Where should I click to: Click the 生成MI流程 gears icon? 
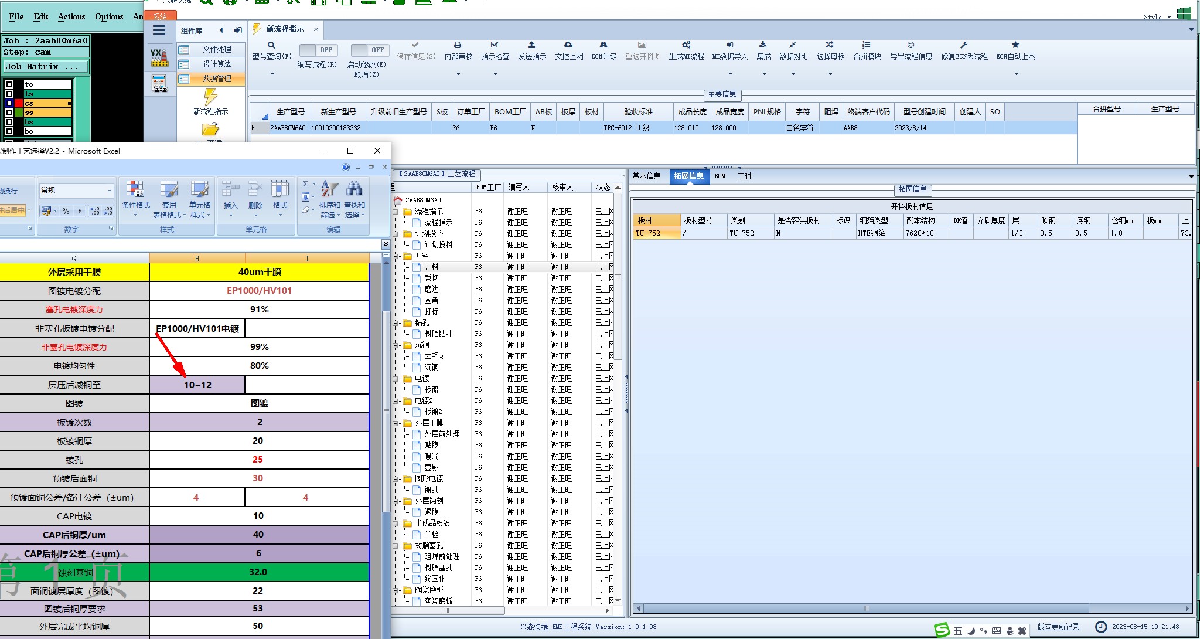(686, 45)
